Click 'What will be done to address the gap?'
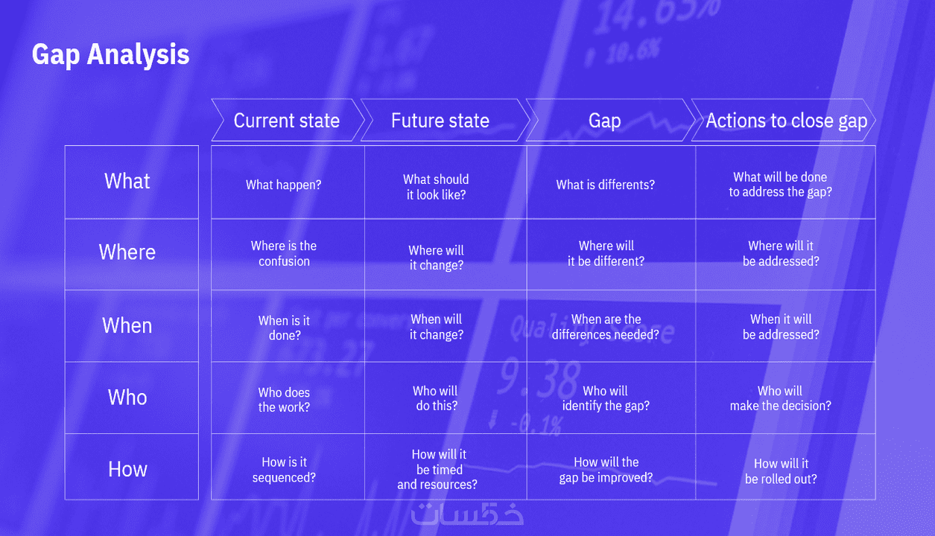The height and width of the screenshot is (536, 935). coord(785,182)
